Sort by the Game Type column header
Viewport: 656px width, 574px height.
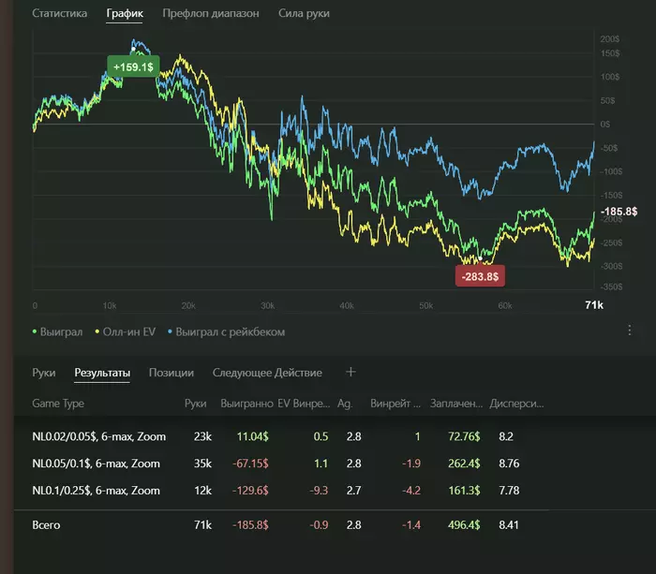58,404
